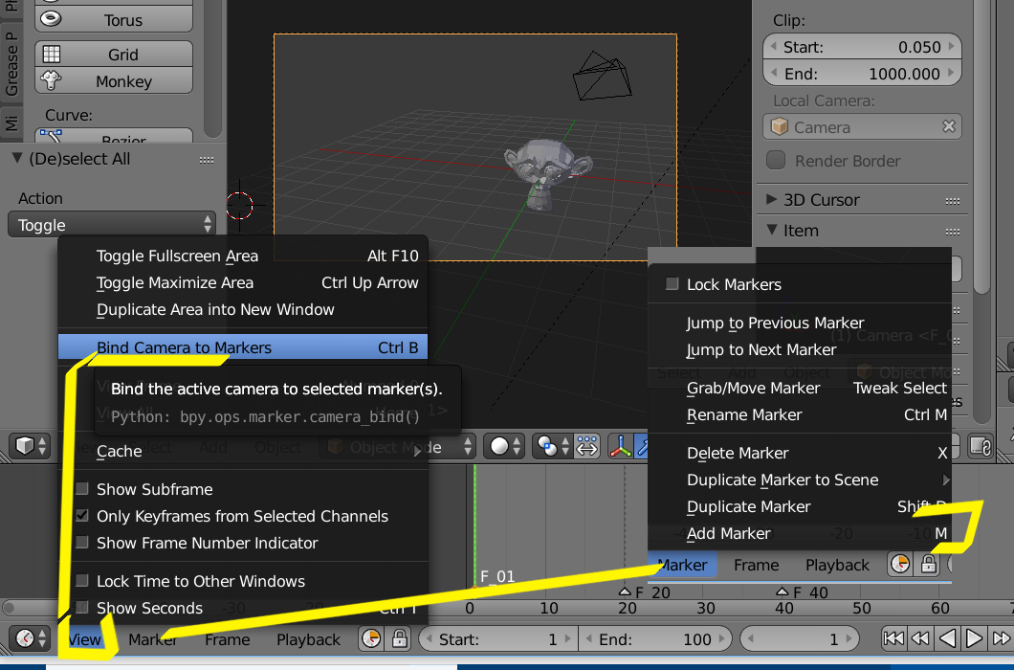Image resolution: width=1014 pixels, height=670 pixels.
Task: Enable Show Subframe checkbox
Action: (82, 489)
